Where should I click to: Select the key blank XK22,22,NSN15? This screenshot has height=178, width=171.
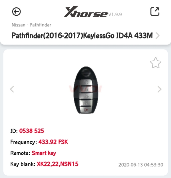pos(57,164)
